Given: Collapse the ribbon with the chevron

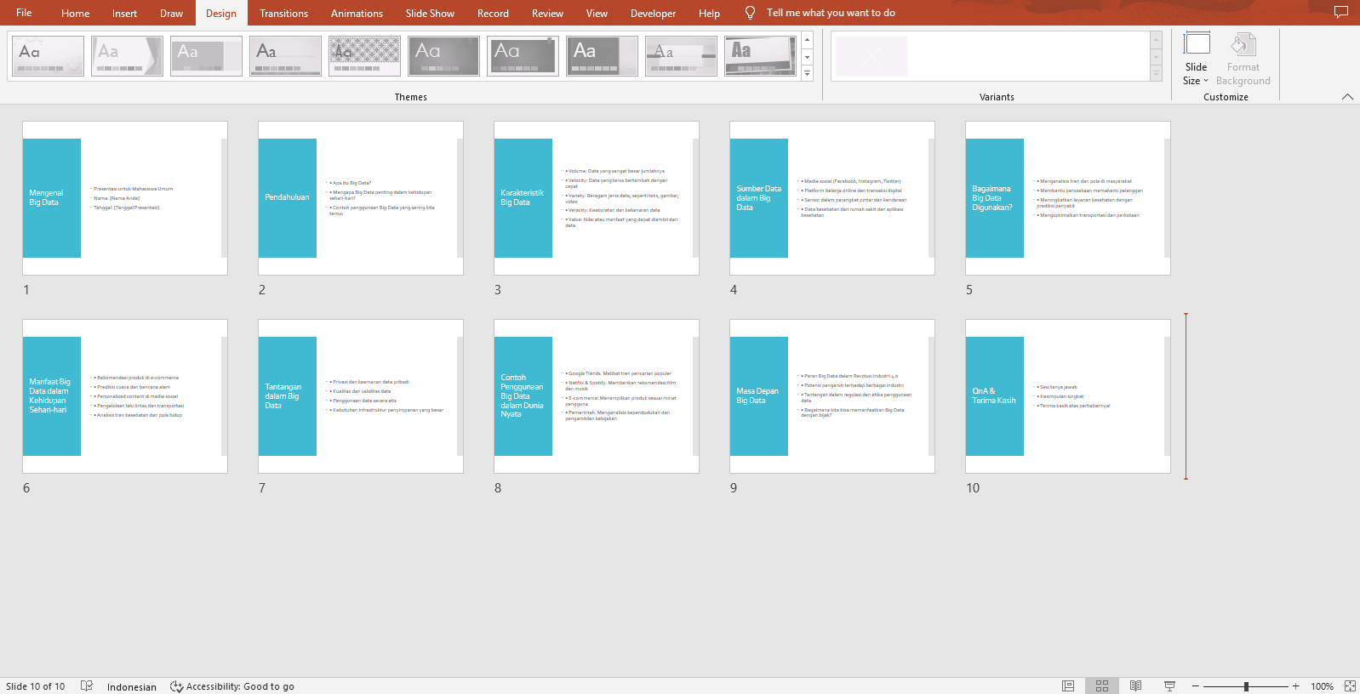Looking at the screenshot, I should [x=1347, y=97].
